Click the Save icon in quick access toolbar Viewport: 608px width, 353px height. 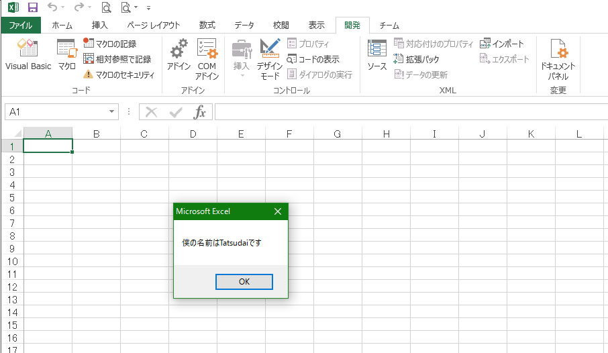coord(32,8)
